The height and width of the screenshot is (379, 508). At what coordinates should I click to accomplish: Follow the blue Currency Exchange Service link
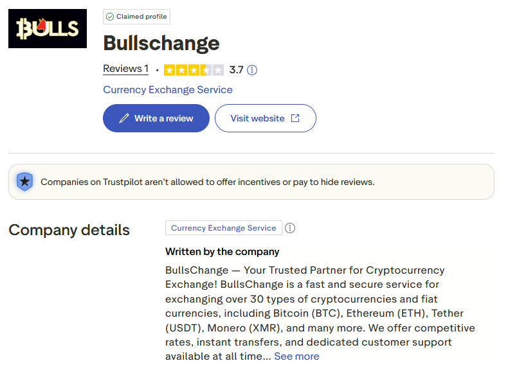coord(168,90)
